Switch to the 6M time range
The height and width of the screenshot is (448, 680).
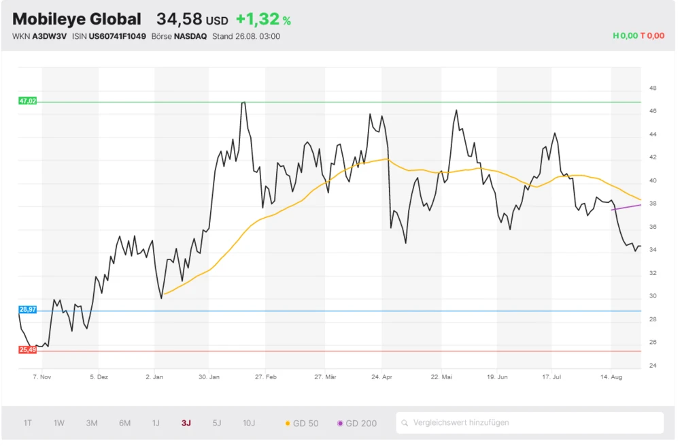click(x=124, y=423)
